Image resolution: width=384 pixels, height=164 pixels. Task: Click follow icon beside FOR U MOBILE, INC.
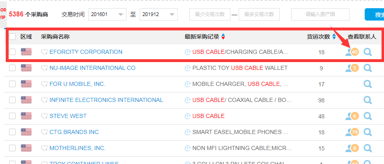pos(44,84)
